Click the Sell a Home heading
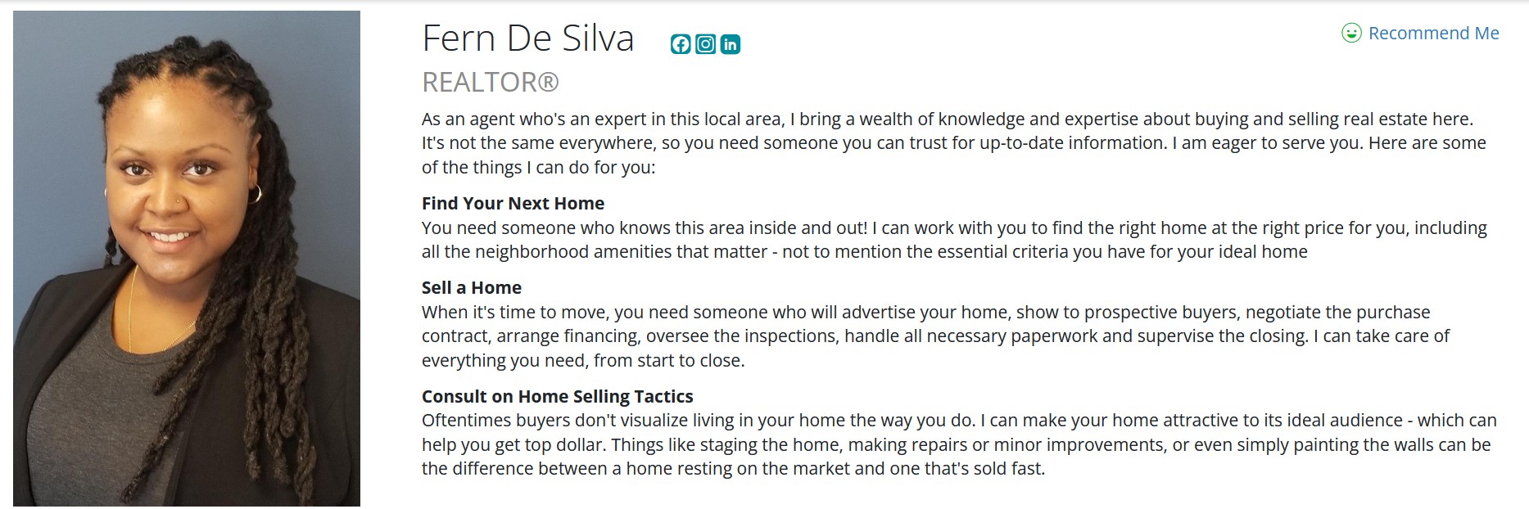Image resolution: width=1529 pixels, height=509 pixels. 471,287
